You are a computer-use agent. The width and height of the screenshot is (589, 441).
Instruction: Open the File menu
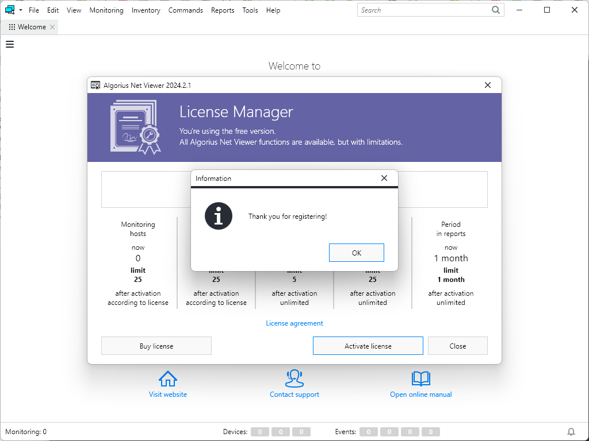tap(34, 10)
